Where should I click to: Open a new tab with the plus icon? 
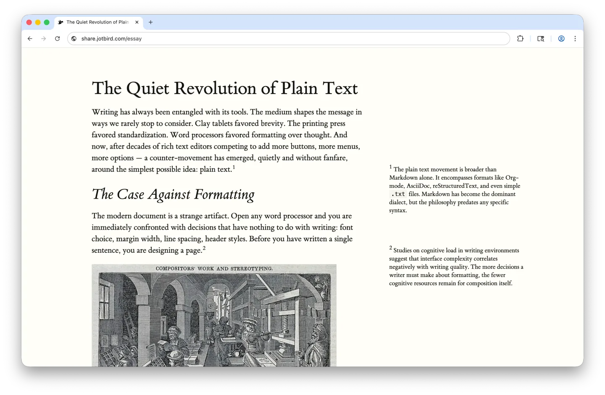click(150, 22)
